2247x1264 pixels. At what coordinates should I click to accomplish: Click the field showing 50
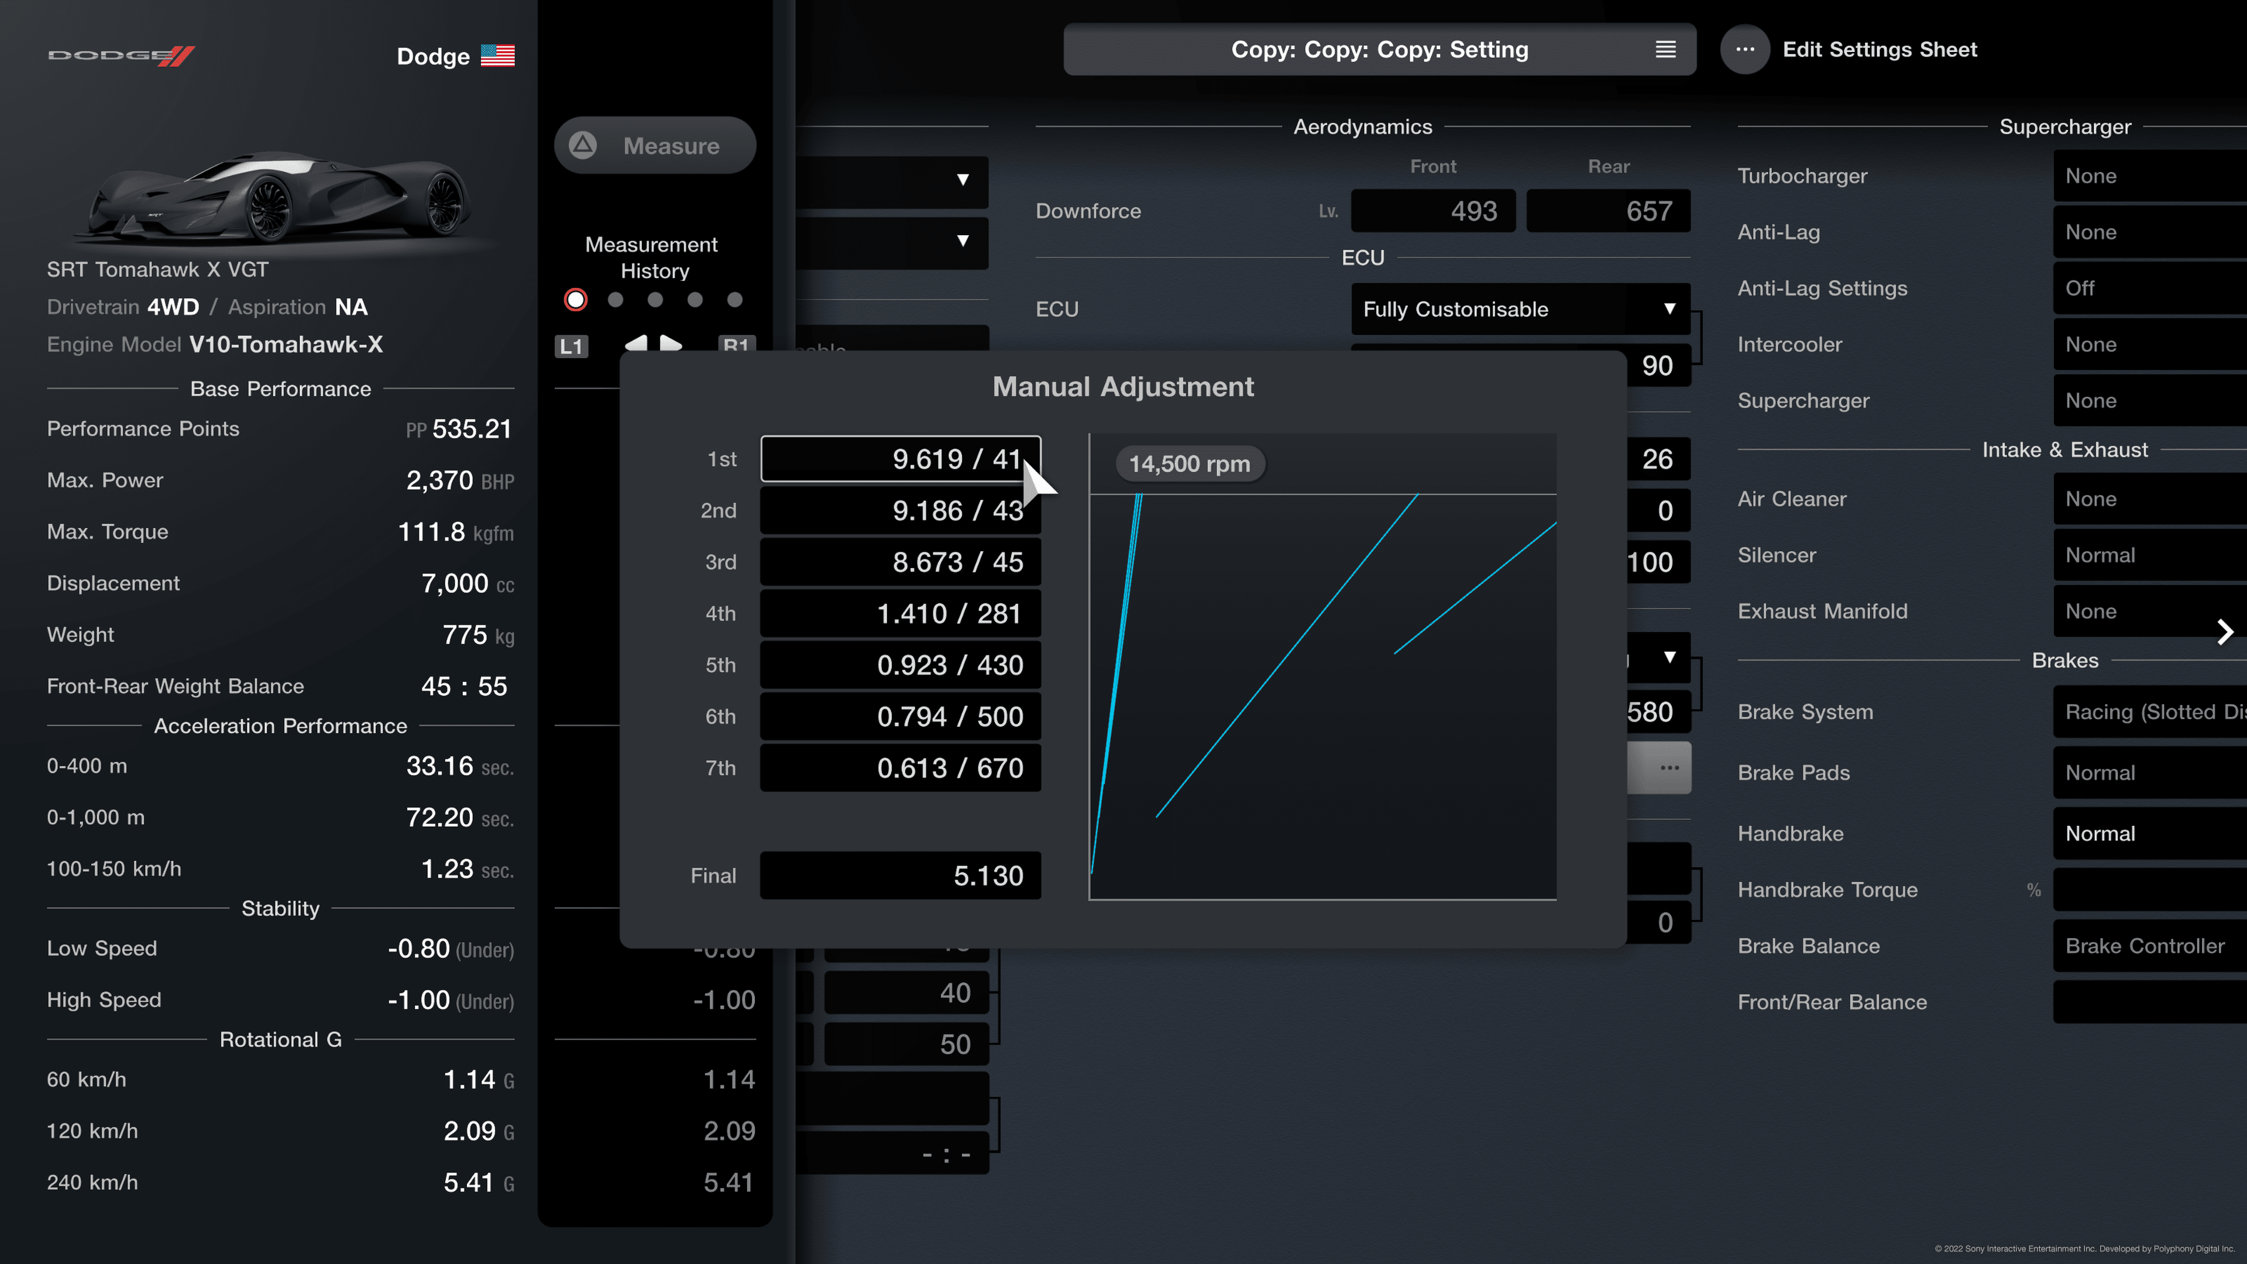[906, 1044]
